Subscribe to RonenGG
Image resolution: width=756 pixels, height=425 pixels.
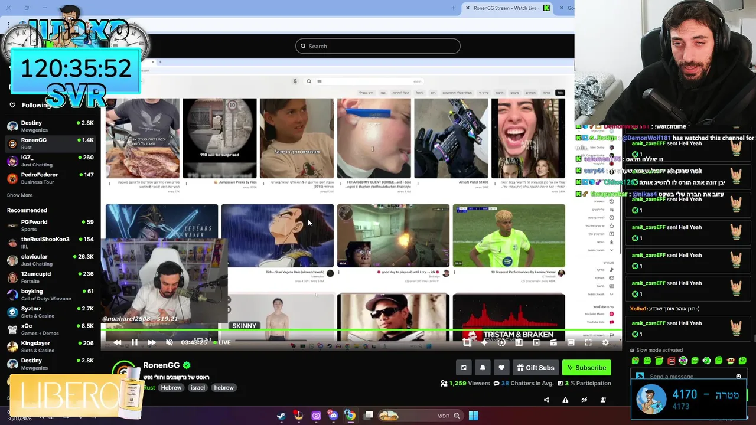pos(586,368)
